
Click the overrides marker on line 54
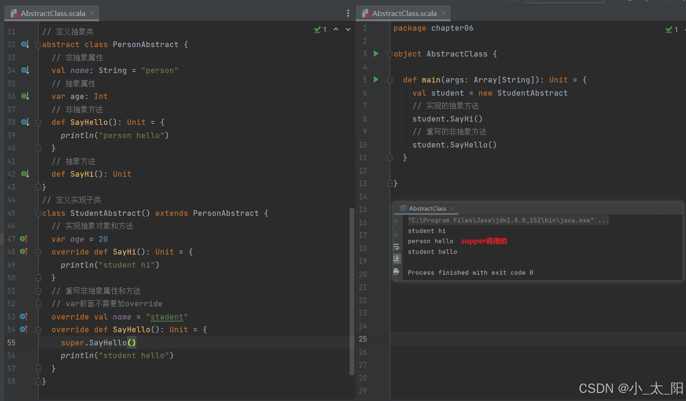[24, 329]
